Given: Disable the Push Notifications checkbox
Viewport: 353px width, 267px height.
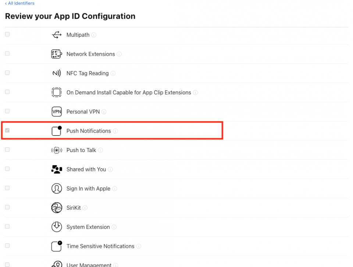Looking at the screenshot, I should coord(7,130).
